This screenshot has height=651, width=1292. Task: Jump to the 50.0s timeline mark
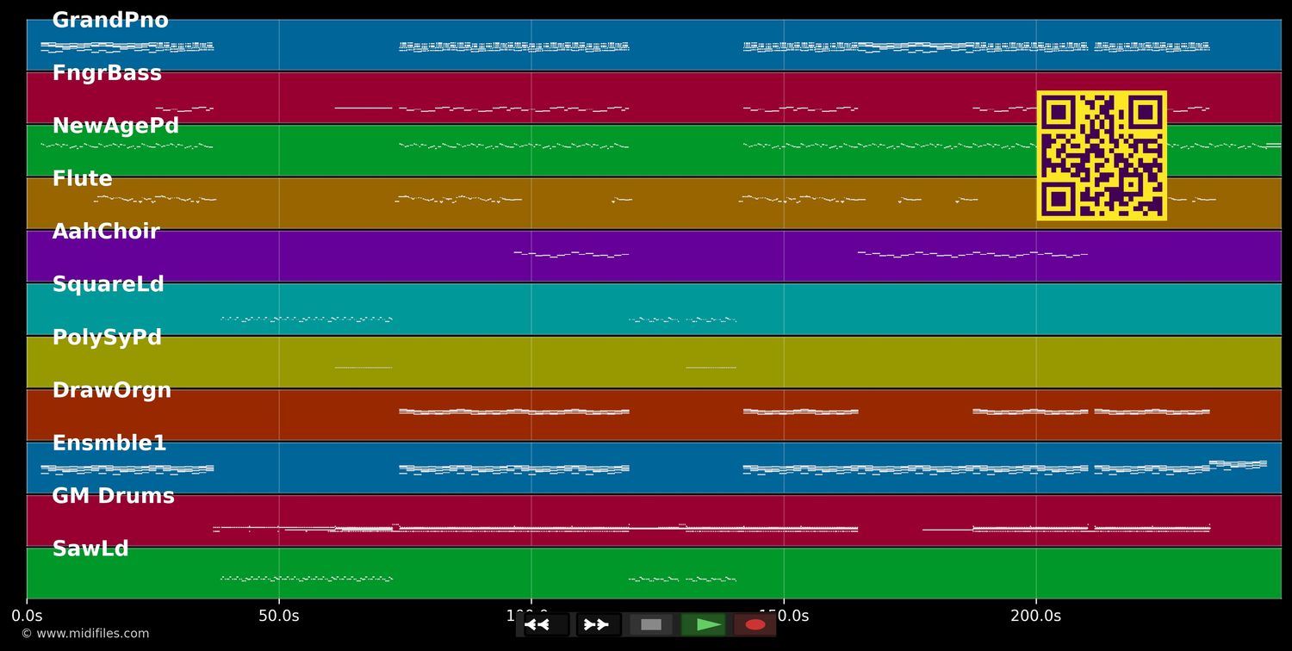(x=279, y=616)
